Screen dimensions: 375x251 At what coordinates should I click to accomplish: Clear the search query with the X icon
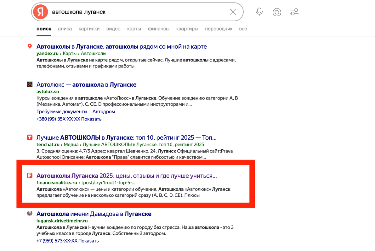[x=233, y=12]
